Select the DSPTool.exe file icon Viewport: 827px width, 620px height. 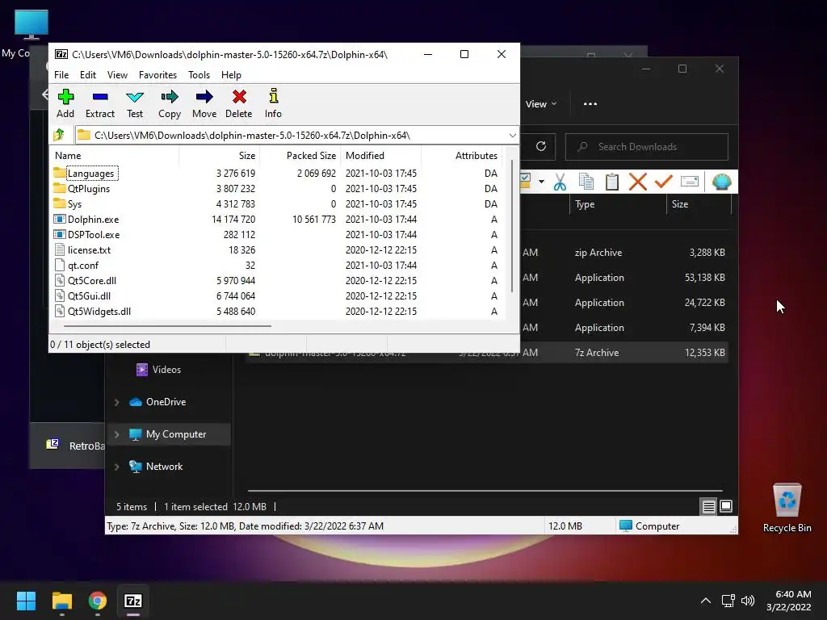pos(60,234)
